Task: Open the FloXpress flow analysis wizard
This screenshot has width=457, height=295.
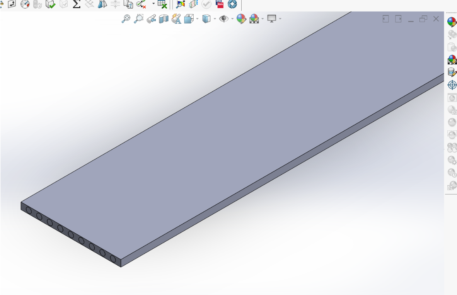Action: click(x=193, y=4)
